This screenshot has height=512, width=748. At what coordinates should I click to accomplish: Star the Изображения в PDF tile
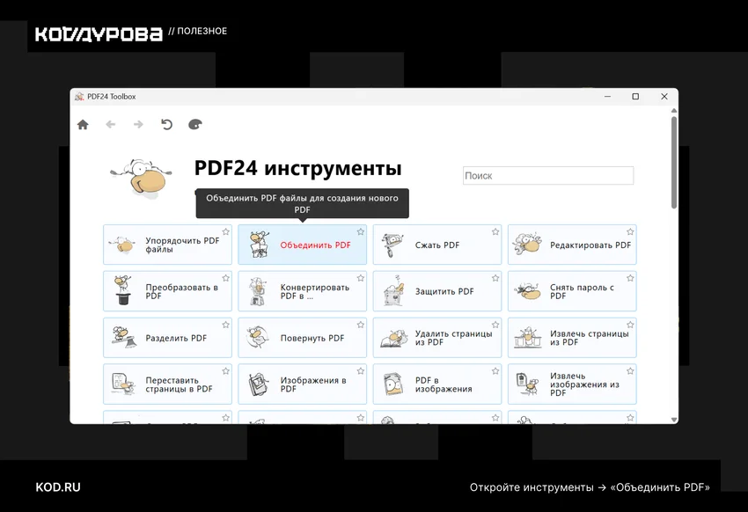(x=361, y=371)
